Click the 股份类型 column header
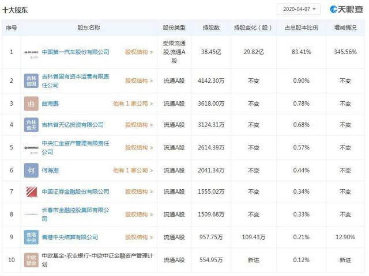The image size is (369, 276). pos(174,28)
